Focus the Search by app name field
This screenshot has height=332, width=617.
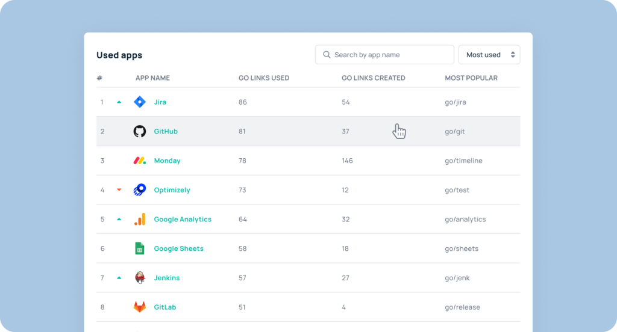coord(384,55)
